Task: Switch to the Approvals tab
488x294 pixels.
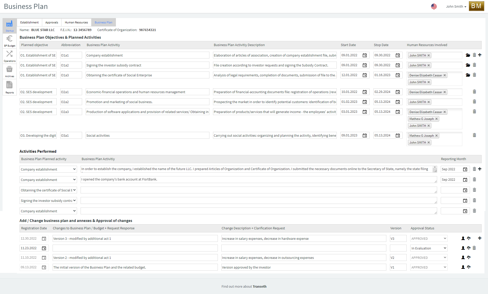Action: click(52, 22)
